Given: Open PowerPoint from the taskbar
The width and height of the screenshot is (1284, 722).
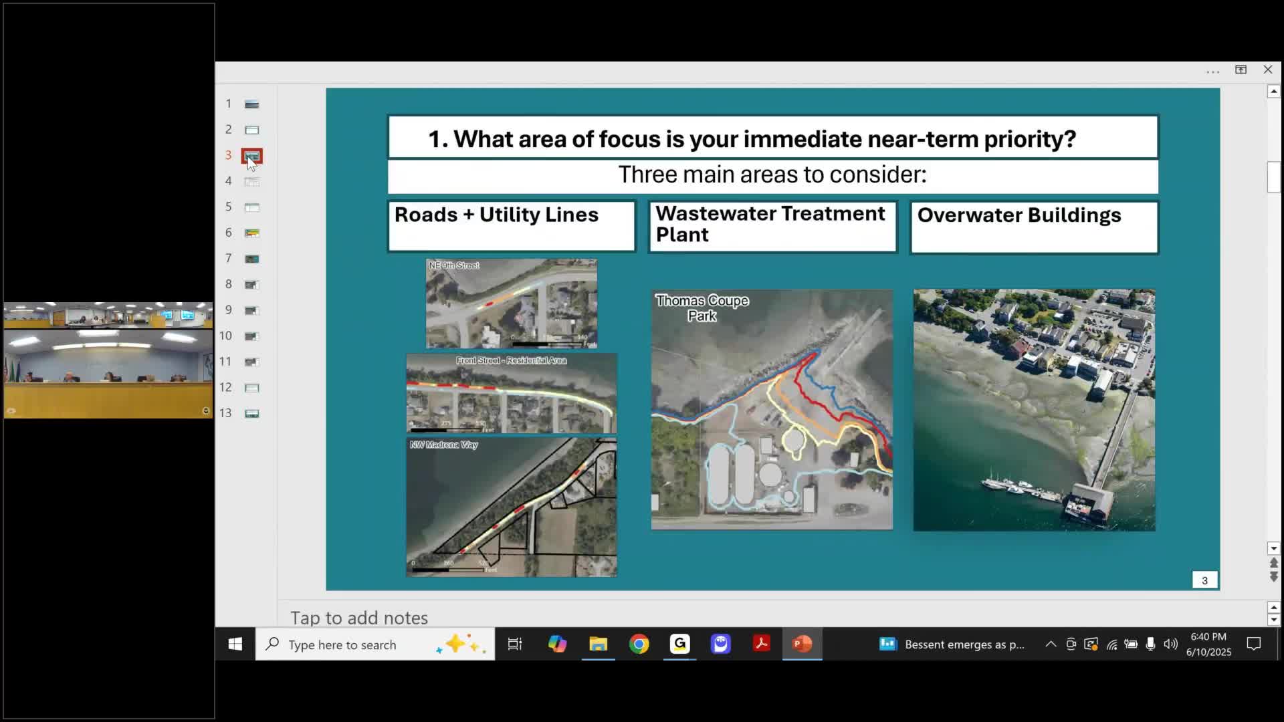Looking at the screenshot, I should (802, 644).
